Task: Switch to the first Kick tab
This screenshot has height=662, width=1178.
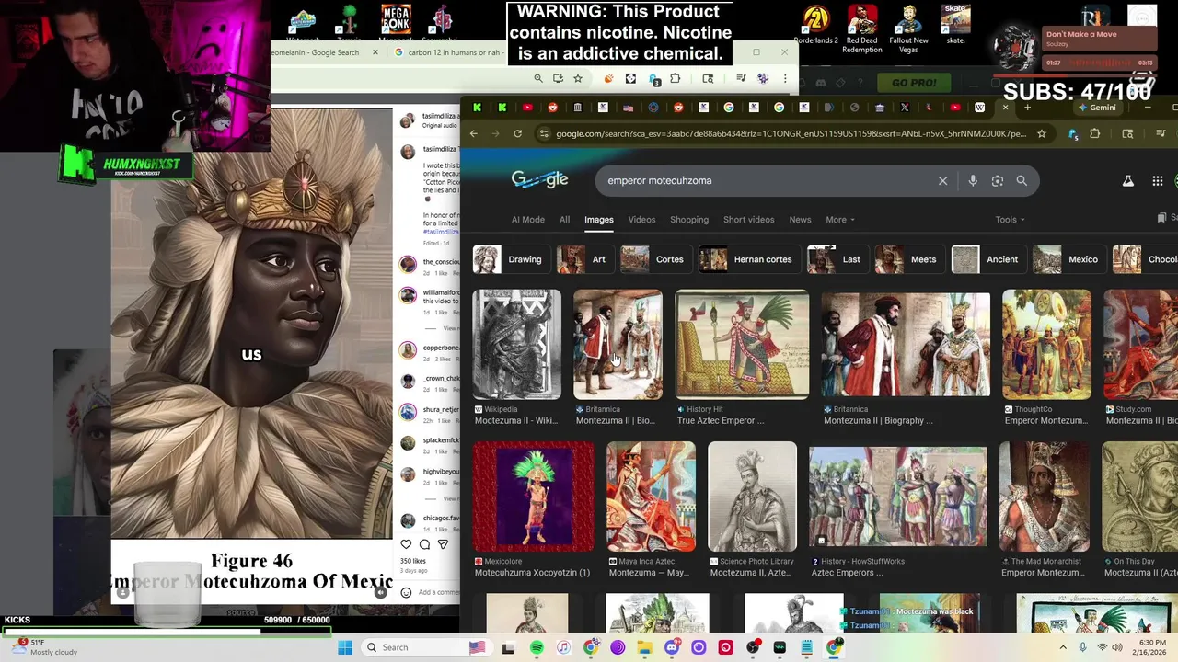Action: [x=477, y=108]
